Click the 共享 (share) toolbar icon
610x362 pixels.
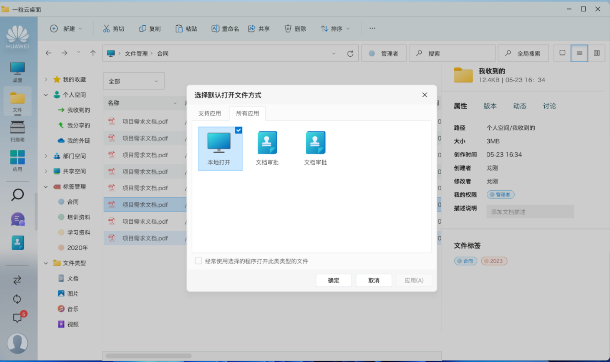point(252,29)
